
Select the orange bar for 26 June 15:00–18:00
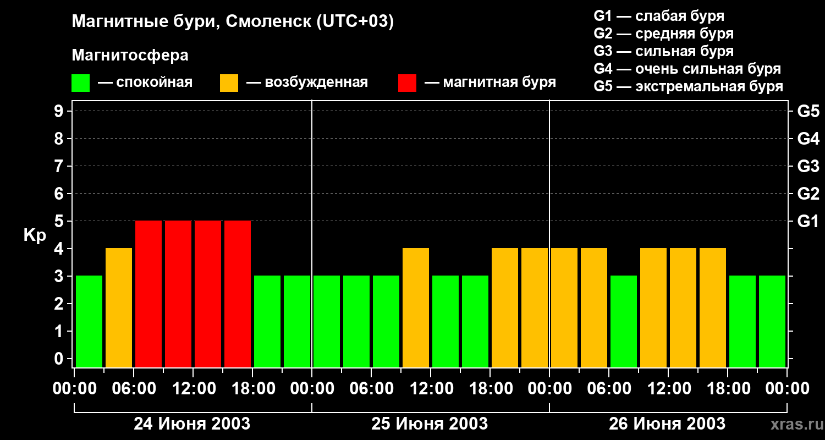[x=713, y=307]
